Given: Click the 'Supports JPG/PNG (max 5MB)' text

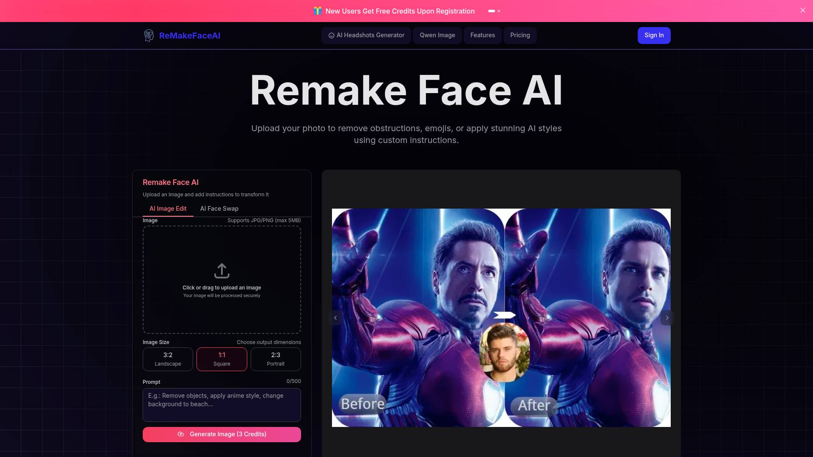Looking at the screenshot, I should coord(264,220).
